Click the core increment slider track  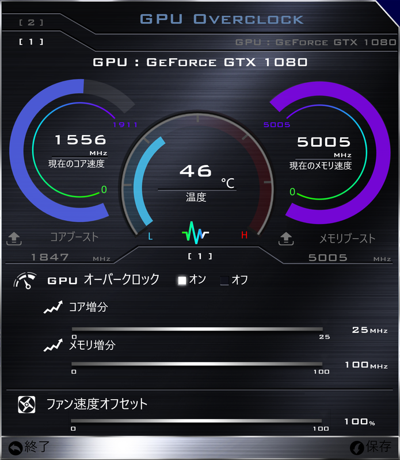[x=197, y=329]
